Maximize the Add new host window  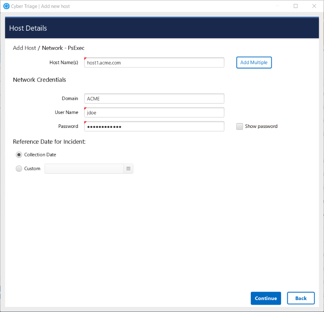tap(296, 6)
